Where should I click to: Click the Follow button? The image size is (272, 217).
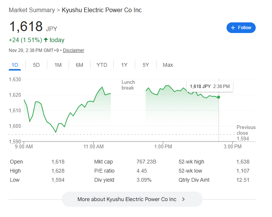point(241,28)
